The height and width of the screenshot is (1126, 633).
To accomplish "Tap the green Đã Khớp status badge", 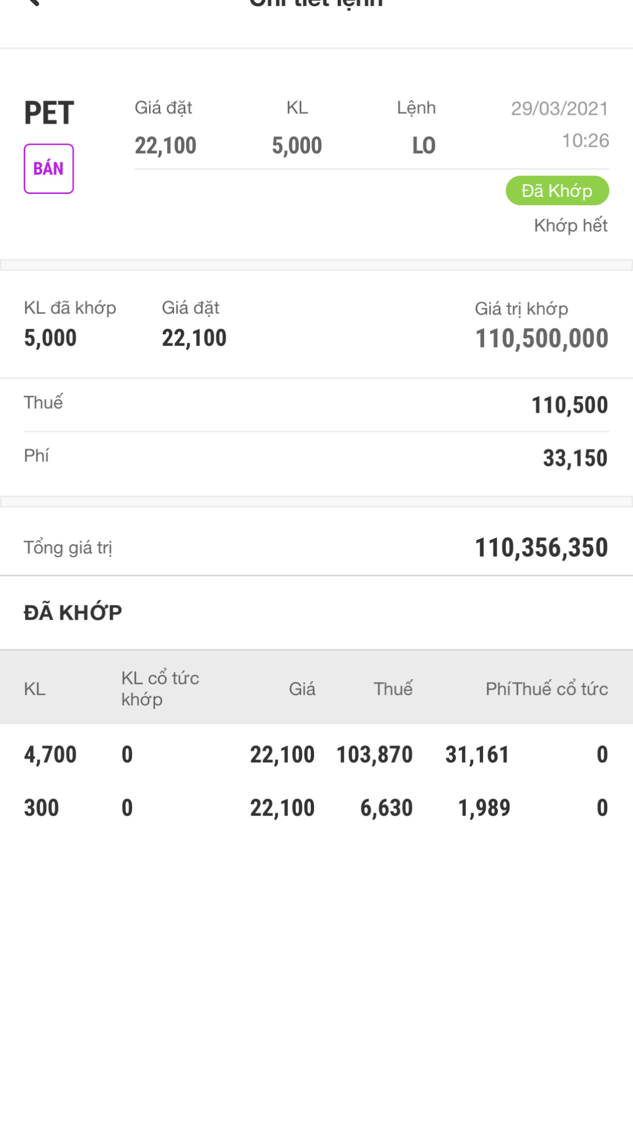I will [x=557, y=190].
